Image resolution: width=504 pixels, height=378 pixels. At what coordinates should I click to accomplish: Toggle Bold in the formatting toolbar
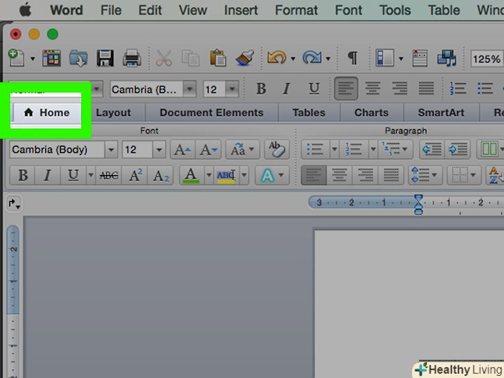point(261,89)
